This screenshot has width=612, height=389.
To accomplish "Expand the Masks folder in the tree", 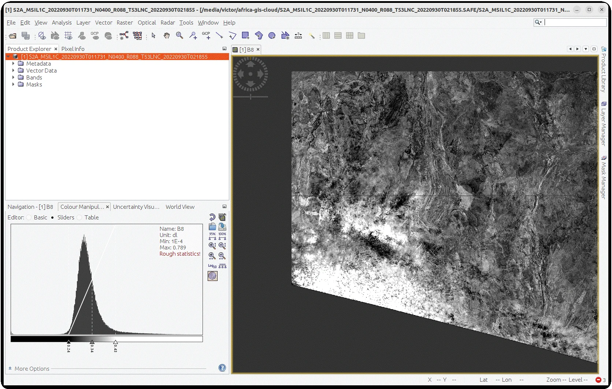I will [x=14, y=84].
